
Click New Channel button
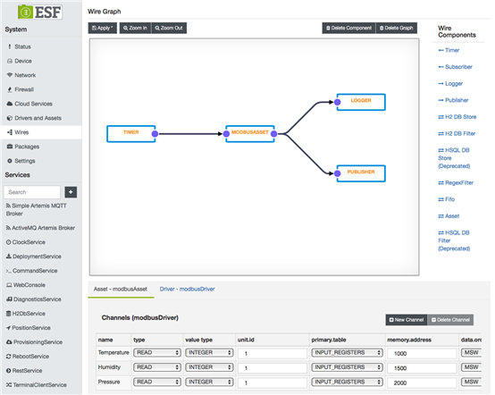click(407, 320)
